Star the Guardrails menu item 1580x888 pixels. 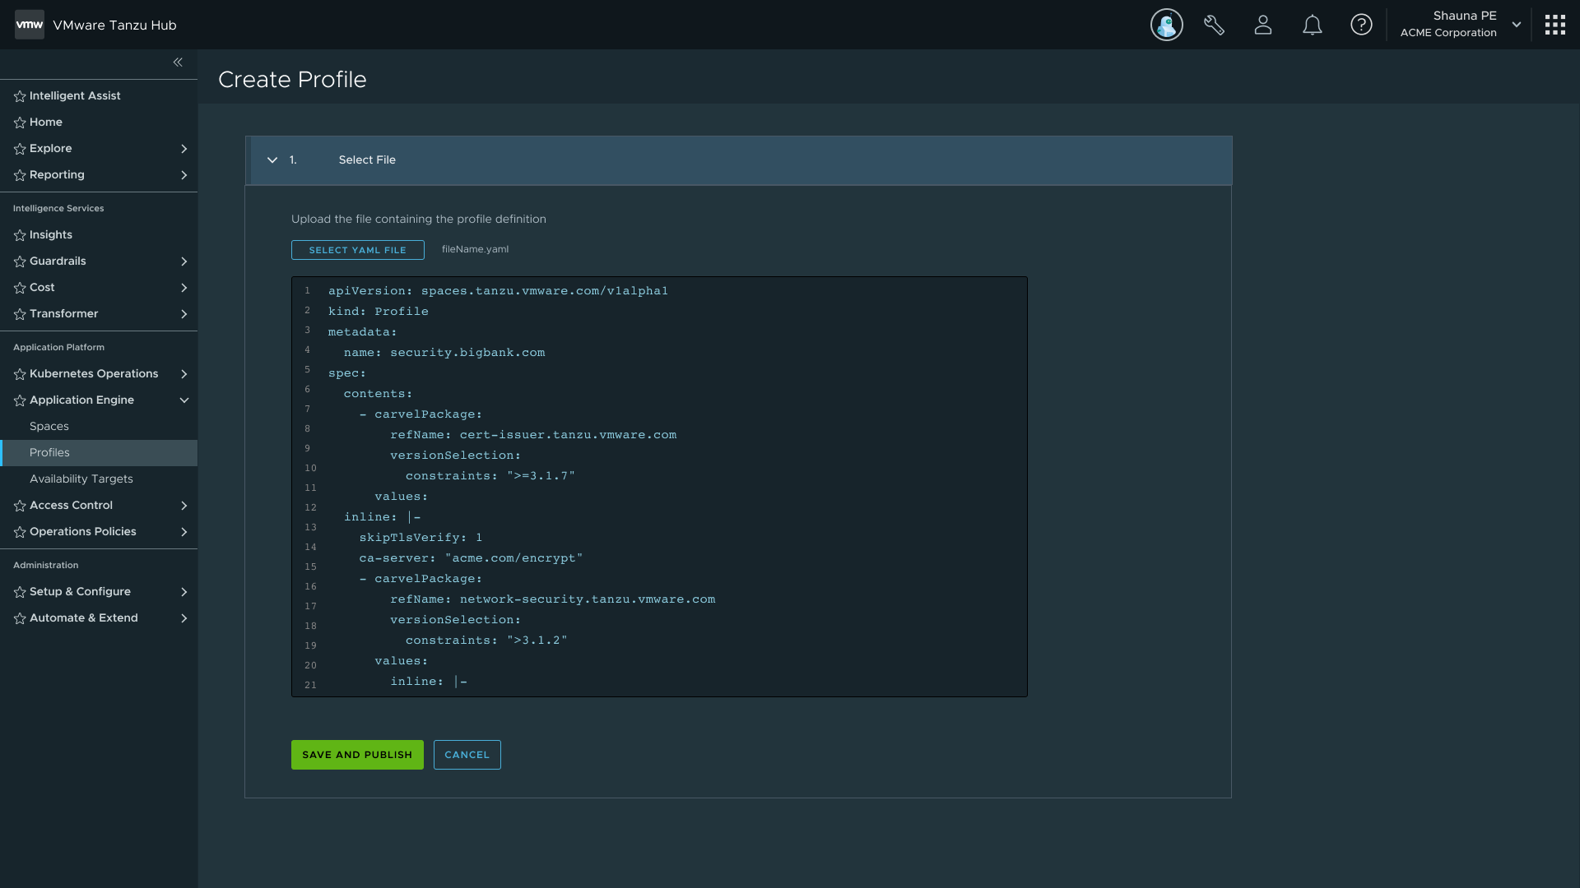coord(20,261)
